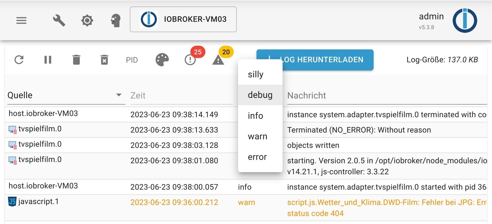Select silly log level
This screenshot has height=224, width=492.
point(260,74)
